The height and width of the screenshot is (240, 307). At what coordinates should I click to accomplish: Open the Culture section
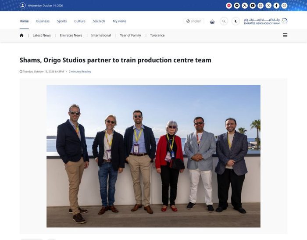coord(80,21)
